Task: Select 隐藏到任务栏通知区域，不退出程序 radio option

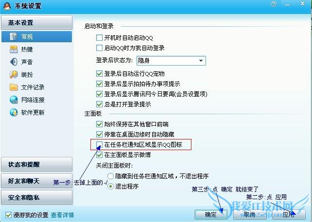Action: coord(110,176)
